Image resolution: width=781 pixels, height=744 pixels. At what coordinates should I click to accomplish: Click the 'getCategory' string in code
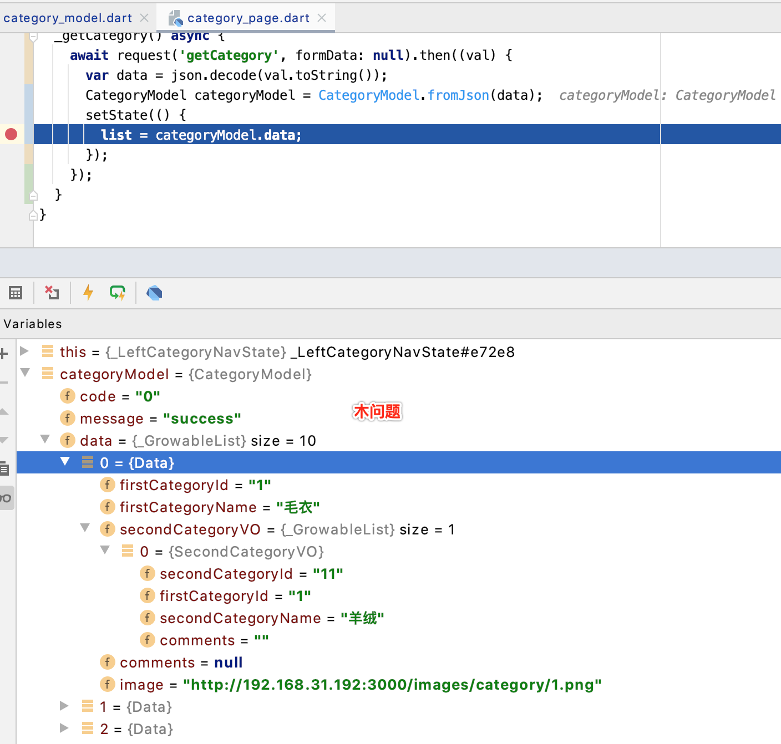[x=229, y=55]
